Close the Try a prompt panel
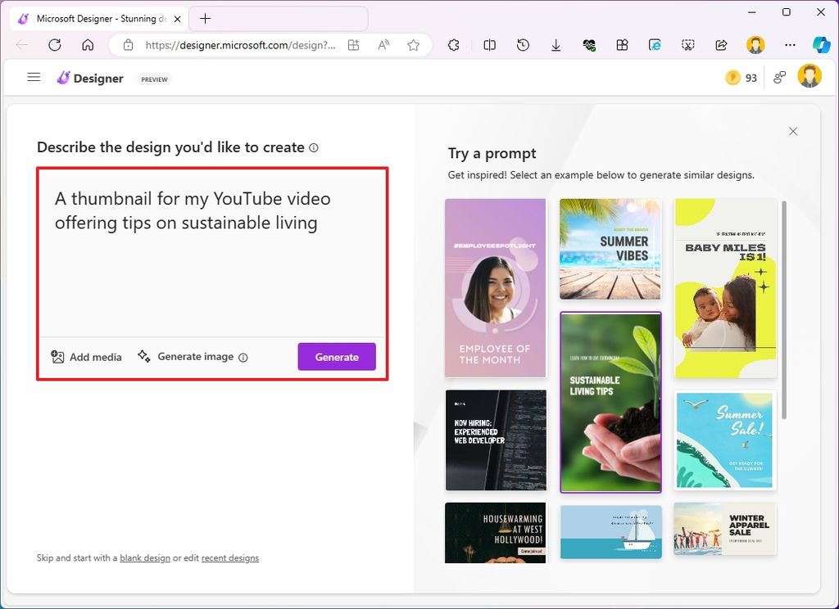 (792, 131)
